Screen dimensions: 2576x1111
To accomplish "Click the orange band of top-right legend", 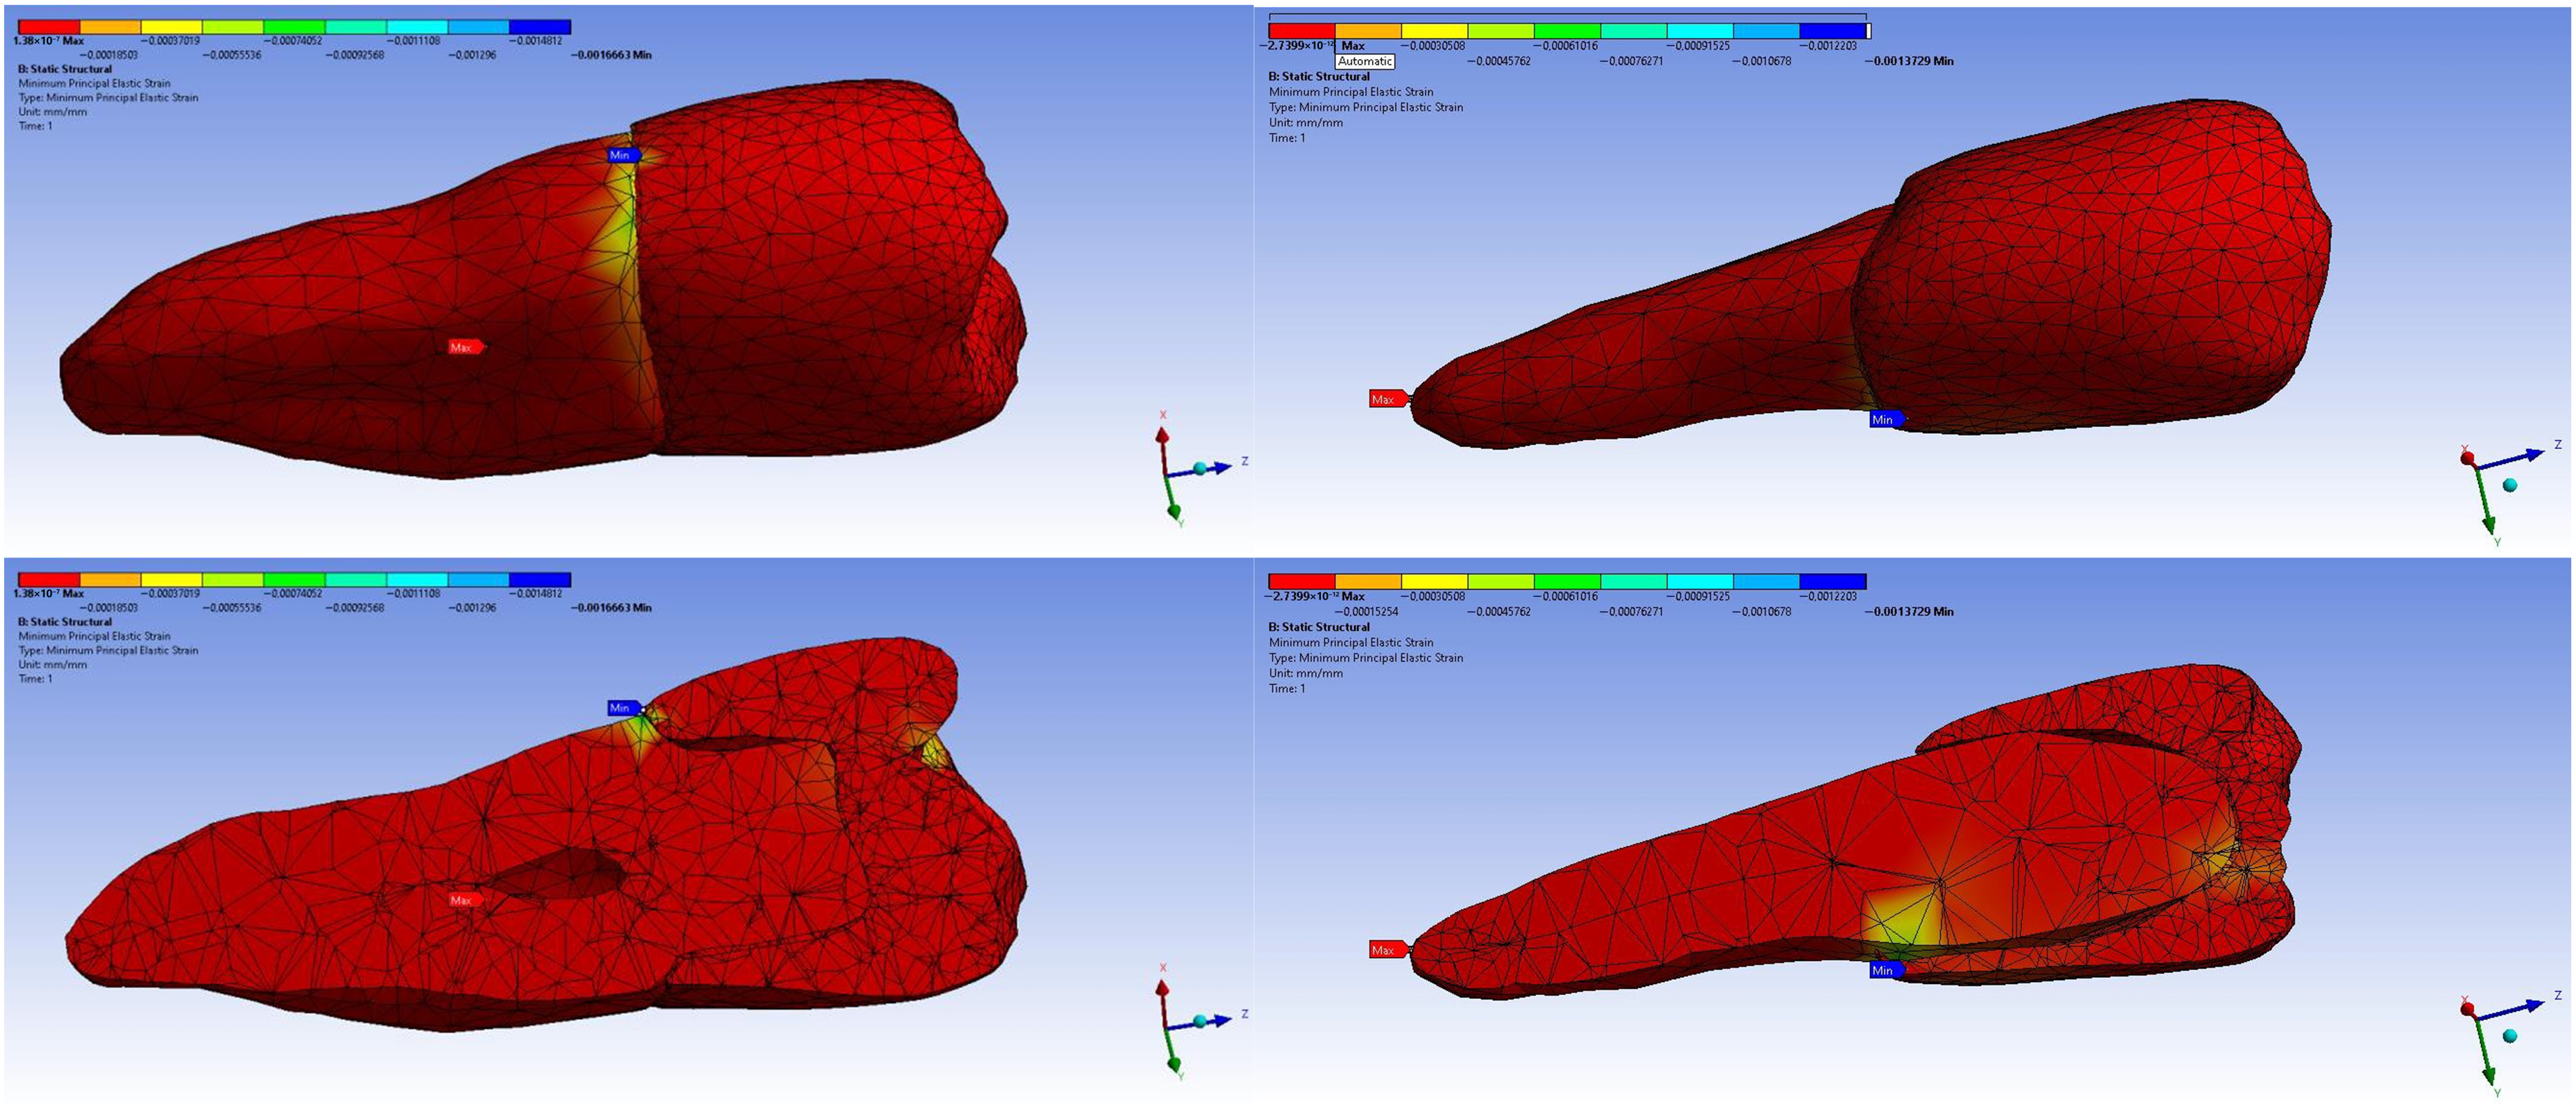I will click(x=1368, y=31).
